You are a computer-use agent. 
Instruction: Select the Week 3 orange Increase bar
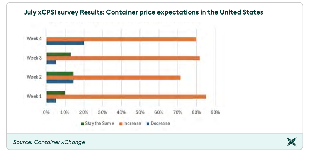point(123,58)
